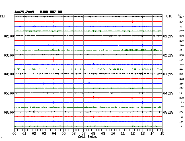Screen dimensions: 185x141
Task: Click the CET time label "06:00"
Action: click(x=9, y=112)
